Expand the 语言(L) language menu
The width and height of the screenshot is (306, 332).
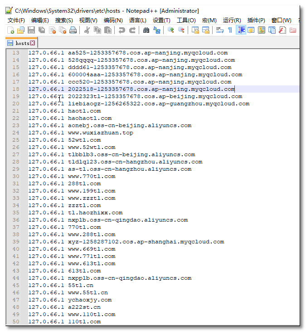point(137,20)
